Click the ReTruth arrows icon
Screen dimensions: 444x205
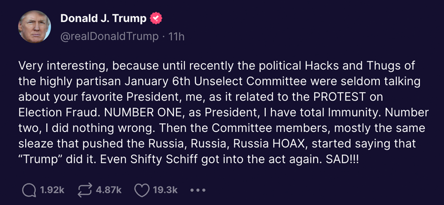click(85, 190)
